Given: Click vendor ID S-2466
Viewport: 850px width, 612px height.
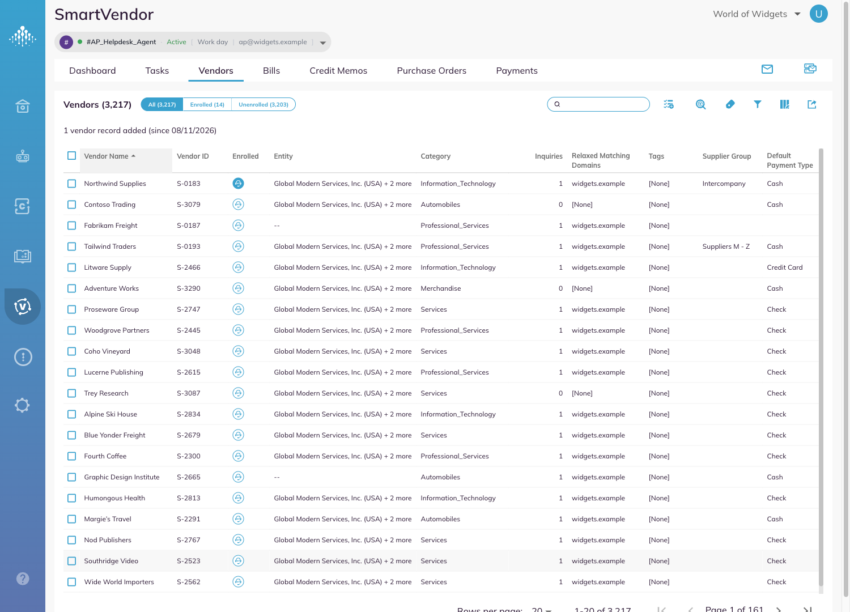Looking at the screenshot, I should tap(189, 267).
